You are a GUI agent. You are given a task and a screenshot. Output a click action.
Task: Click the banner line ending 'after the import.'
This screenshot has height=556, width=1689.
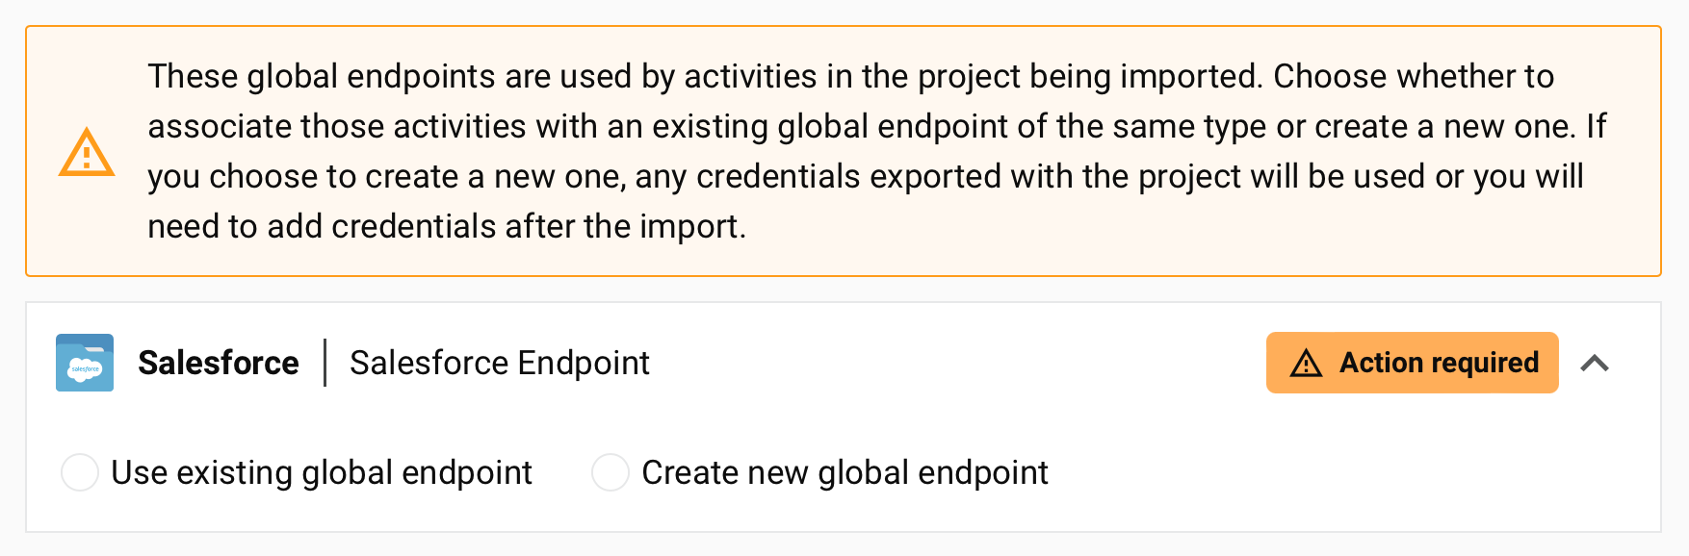point(447,226)
